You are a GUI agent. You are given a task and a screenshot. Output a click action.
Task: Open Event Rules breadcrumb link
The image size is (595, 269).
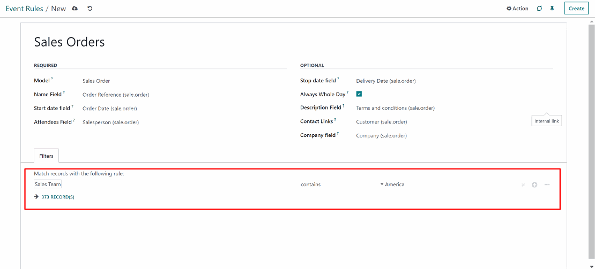(24, 9)
